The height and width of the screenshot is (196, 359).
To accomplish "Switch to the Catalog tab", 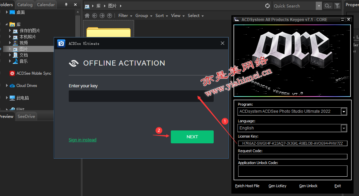I will 25,4.
